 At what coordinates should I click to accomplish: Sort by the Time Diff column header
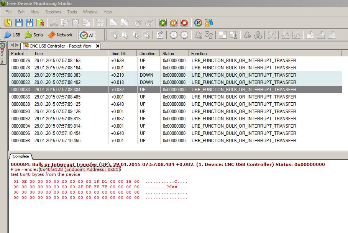click(x=123, y=54)
